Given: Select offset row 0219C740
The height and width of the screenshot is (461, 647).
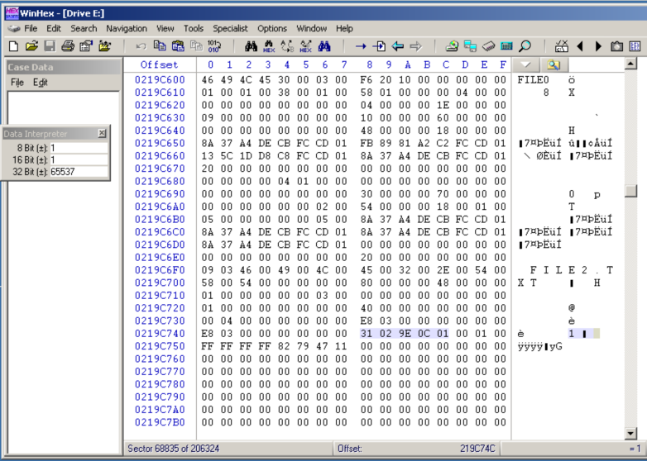Looking at the screenshot, I should pos(161,334).
